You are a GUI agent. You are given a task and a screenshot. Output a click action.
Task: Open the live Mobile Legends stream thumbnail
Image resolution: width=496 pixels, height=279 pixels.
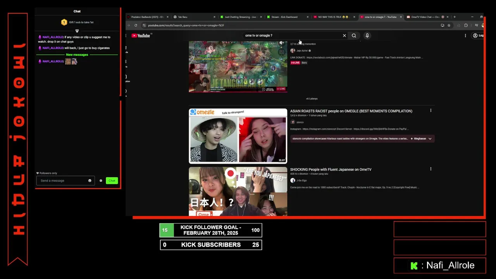[238, 67]
